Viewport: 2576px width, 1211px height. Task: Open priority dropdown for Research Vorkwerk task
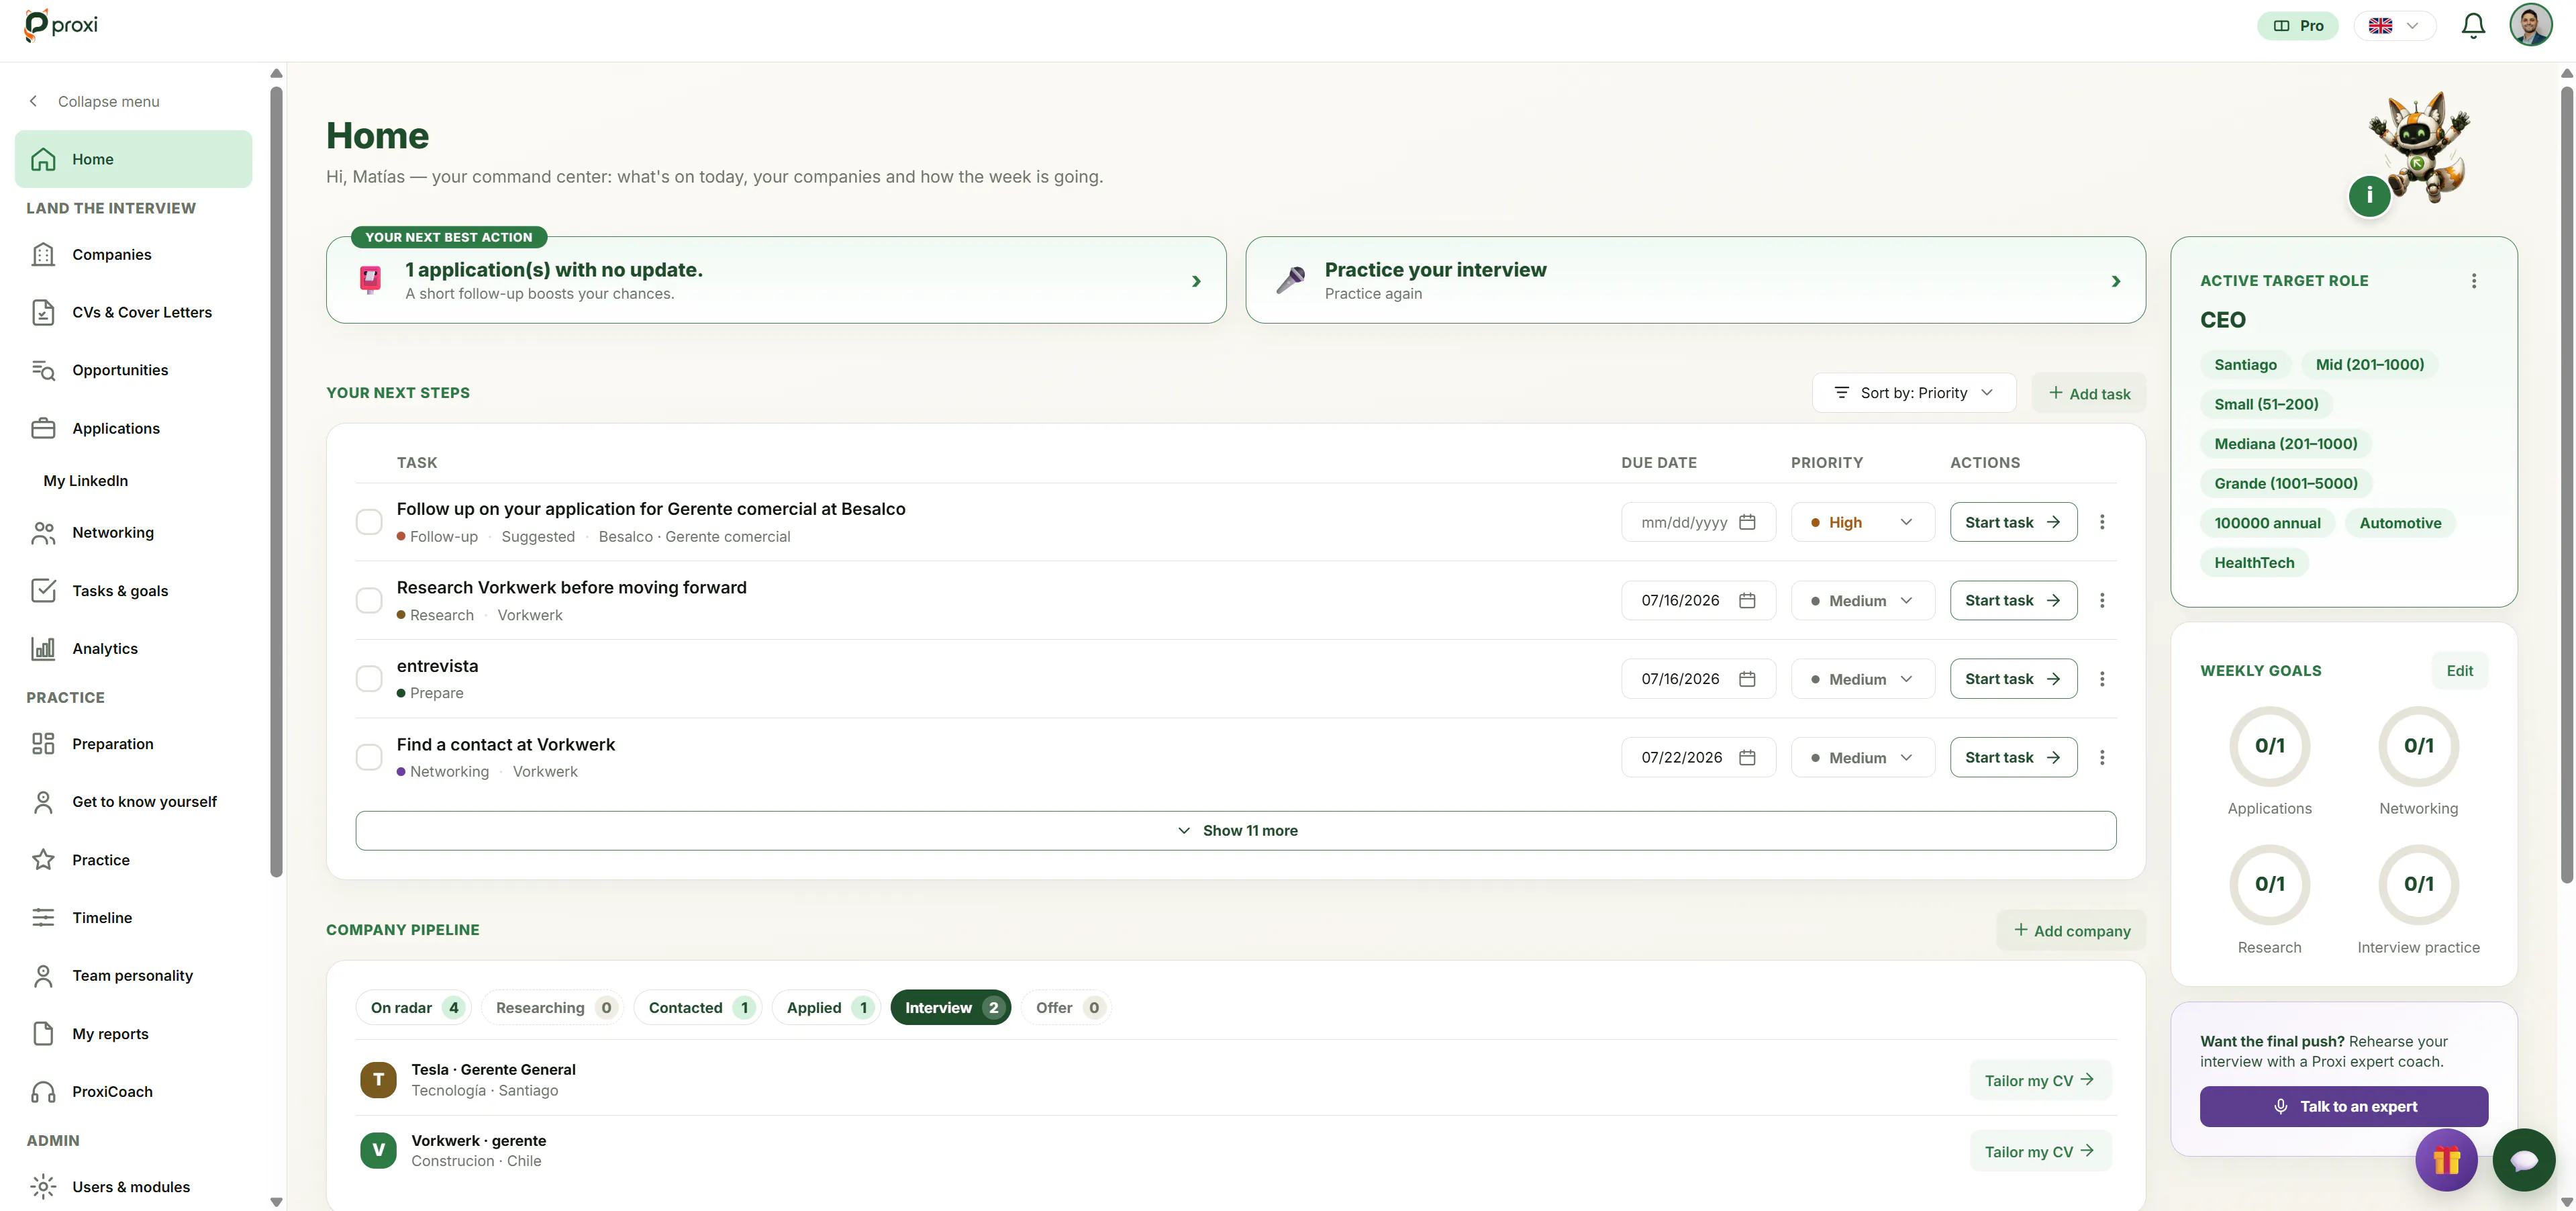point(1862,600)
